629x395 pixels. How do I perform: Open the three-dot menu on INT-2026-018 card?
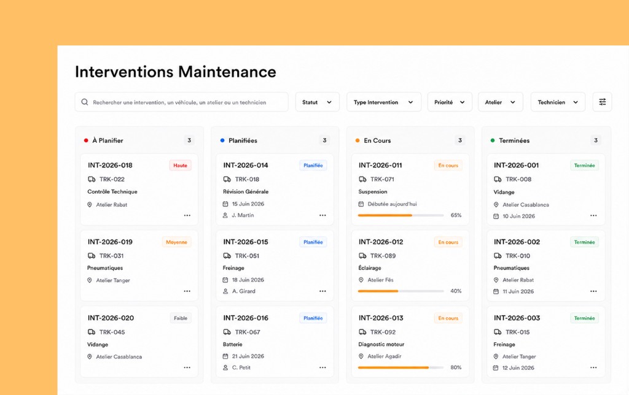point(187,215)
